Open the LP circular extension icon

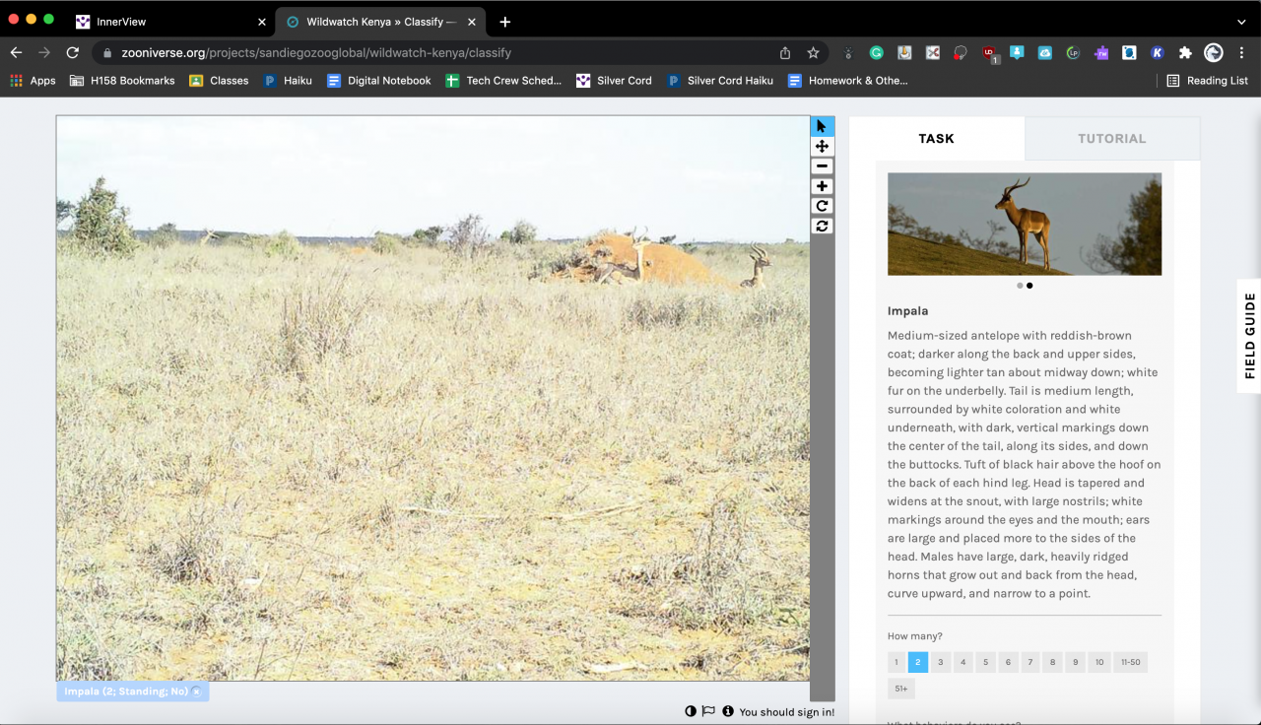click(x=1073, y=52)
